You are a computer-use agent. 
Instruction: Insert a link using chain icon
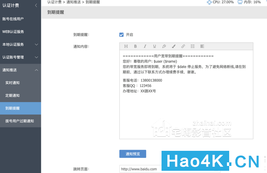pos(183,46)
